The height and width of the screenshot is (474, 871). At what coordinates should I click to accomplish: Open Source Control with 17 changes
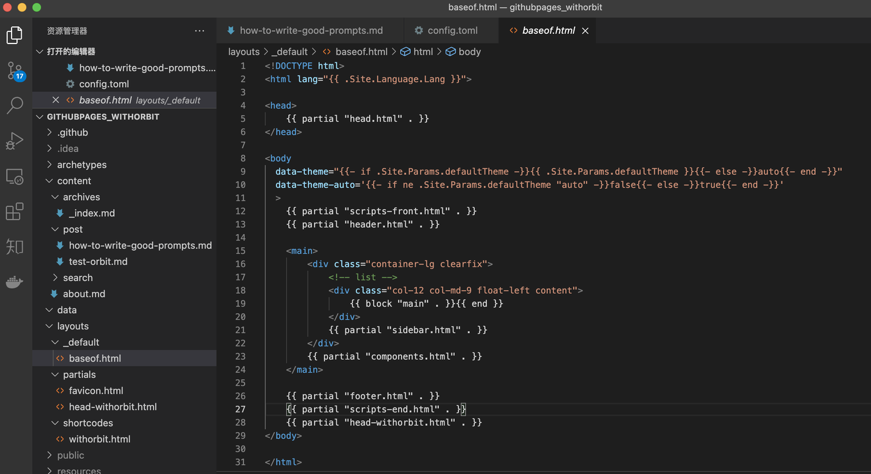pos(15,71)
